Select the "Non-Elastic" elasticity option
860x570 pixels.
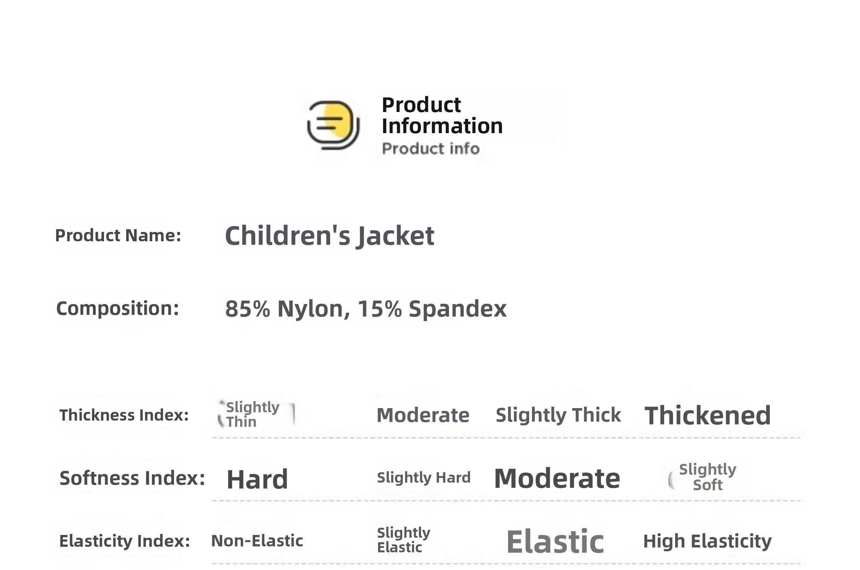pos(257,541)
